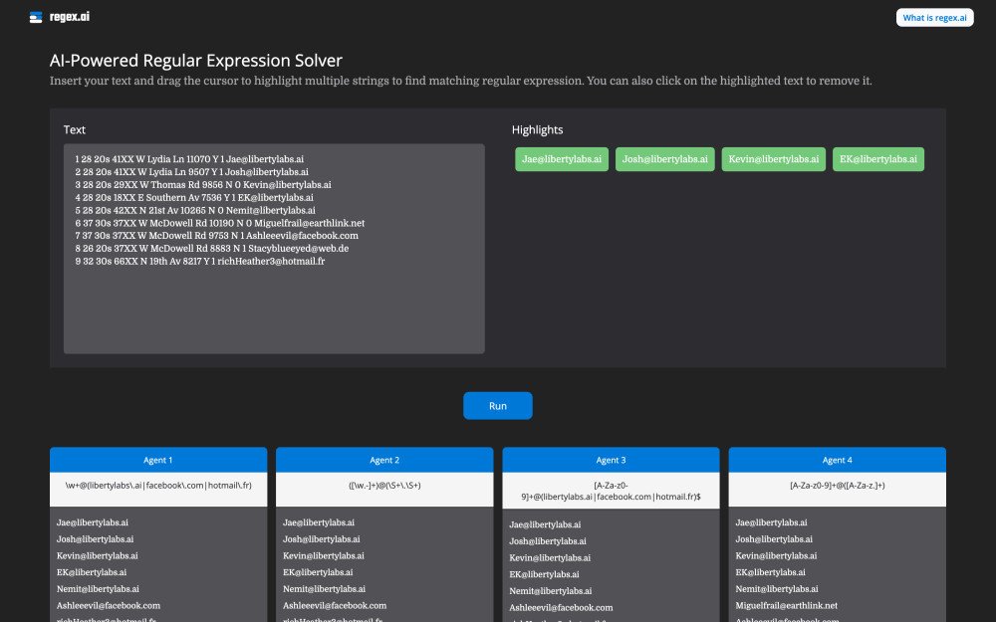Remove the Kevin@libertylabs.ai highlight chip
Viewport: 996px width, 622px height.
[x=774, y=159]
